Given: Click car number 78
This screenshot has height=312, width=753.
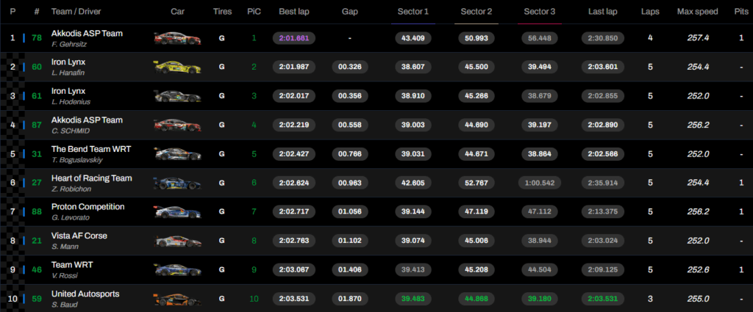Looking at the screenshot, I should (x=37, y=37).
